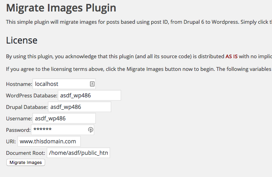
Task: Click the Hostname label
Action: (19, 84)
